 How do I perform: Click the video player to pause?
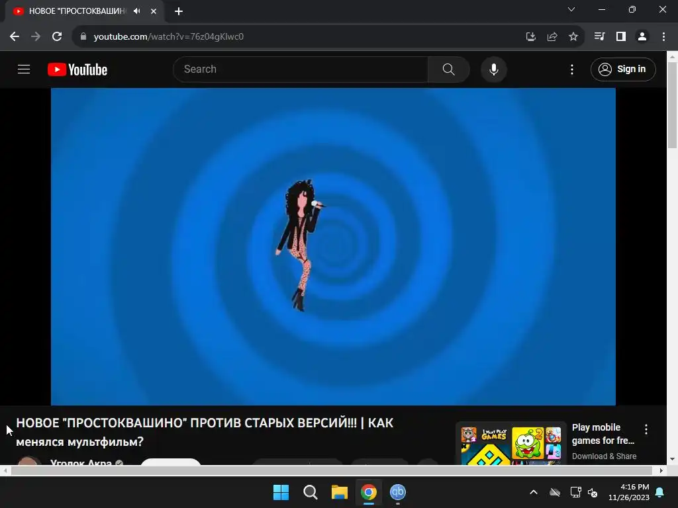click(x=333, y=247)
